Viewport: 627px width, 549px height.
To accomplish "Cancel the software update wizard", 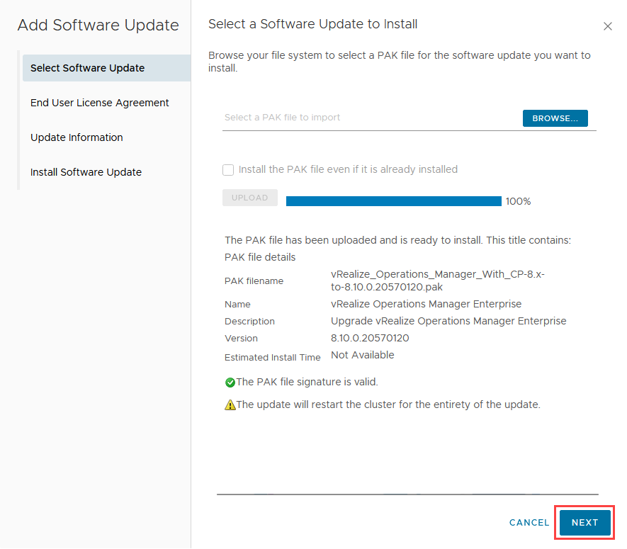I will (529, 523).
